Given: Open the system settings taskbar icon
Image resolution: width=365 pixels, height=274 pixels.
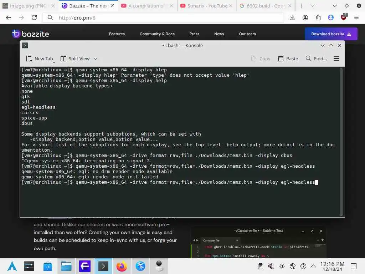Looking at the screenshot, I should [29, 266].
